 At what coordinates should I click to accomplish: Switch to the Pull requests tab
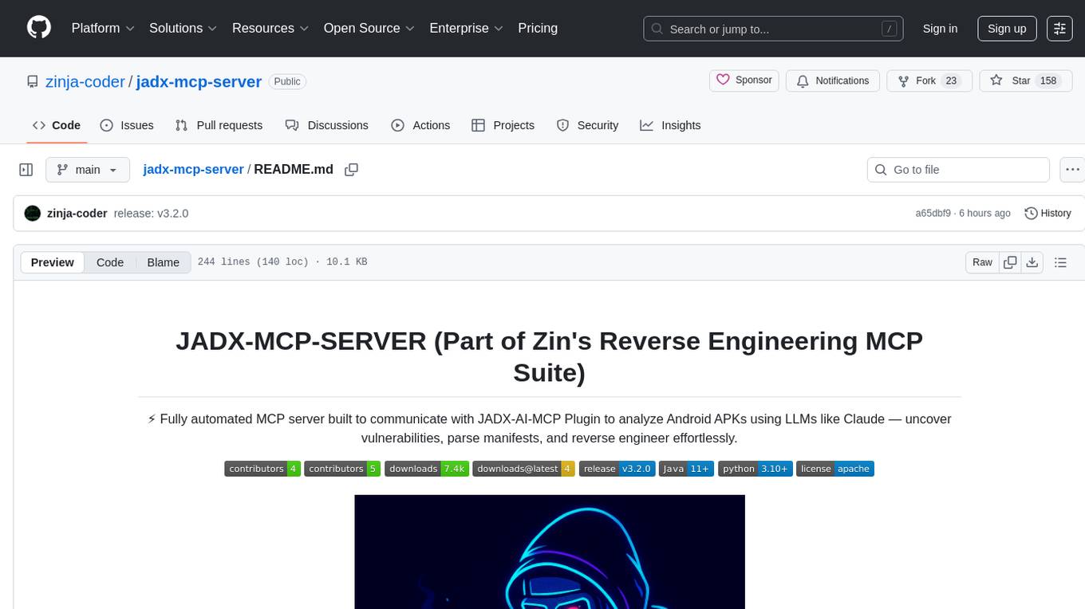click(219, 125)
